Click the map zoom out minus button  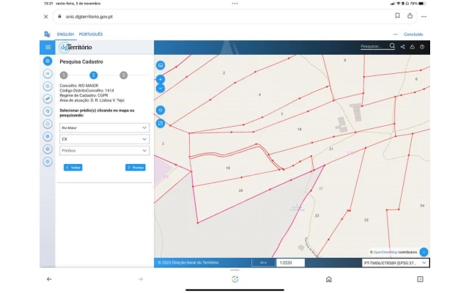pyautogui.click(x=160, y=88)
